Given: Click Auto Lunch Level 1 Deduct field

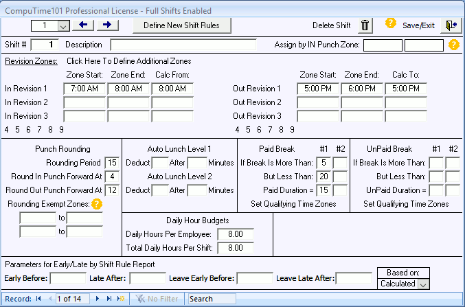Looking at the screenshot, I should click(160, 163).
